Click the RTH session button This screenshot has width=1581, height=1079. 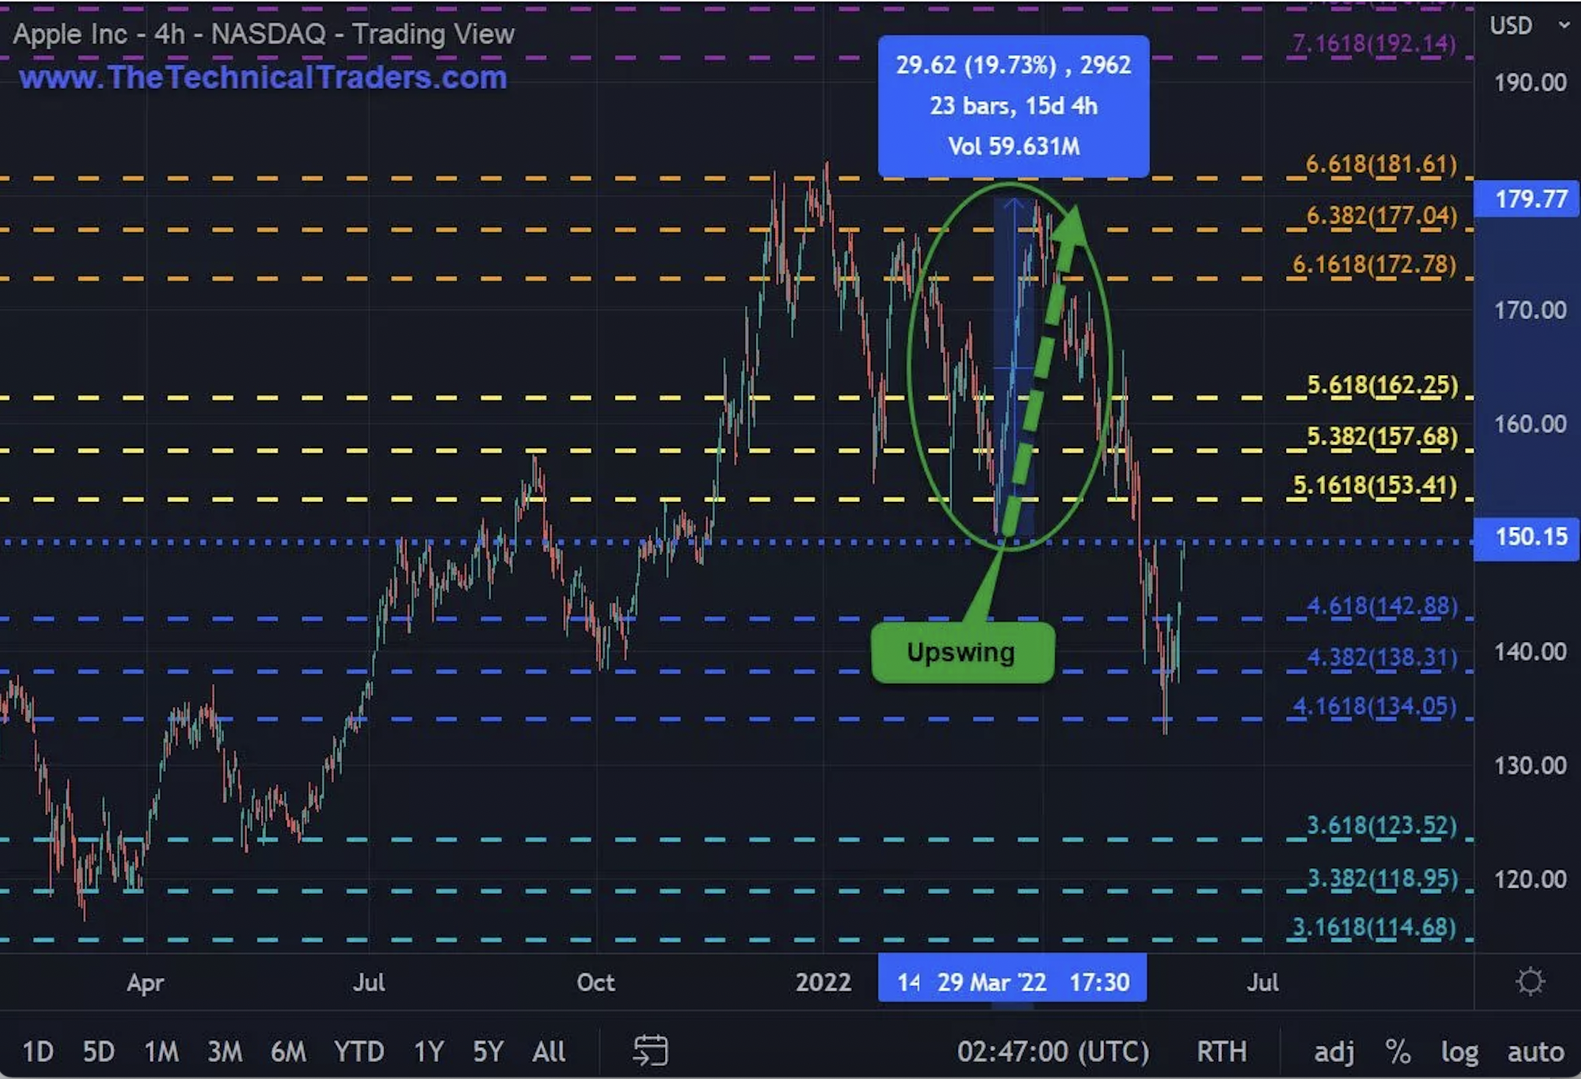pos(1221,1052)
